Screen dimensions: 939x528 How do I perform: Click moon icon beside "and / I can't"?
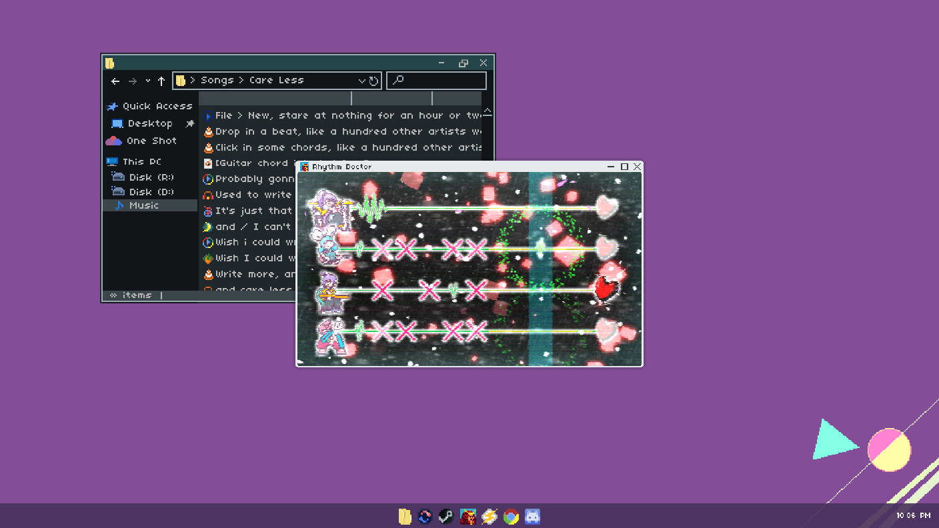point(208,227)
